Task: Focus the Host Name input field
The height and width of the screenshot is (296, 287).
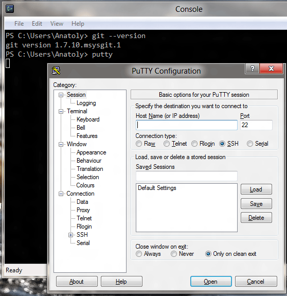Action: point(187,125)
